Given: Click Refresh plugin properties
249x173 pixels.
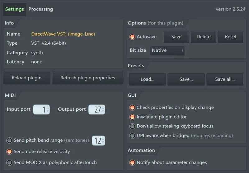Looking at the screenshot, I should 88,78.
